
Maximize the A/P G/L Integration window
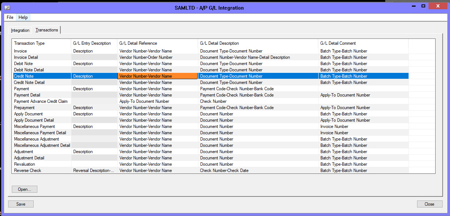423,6
